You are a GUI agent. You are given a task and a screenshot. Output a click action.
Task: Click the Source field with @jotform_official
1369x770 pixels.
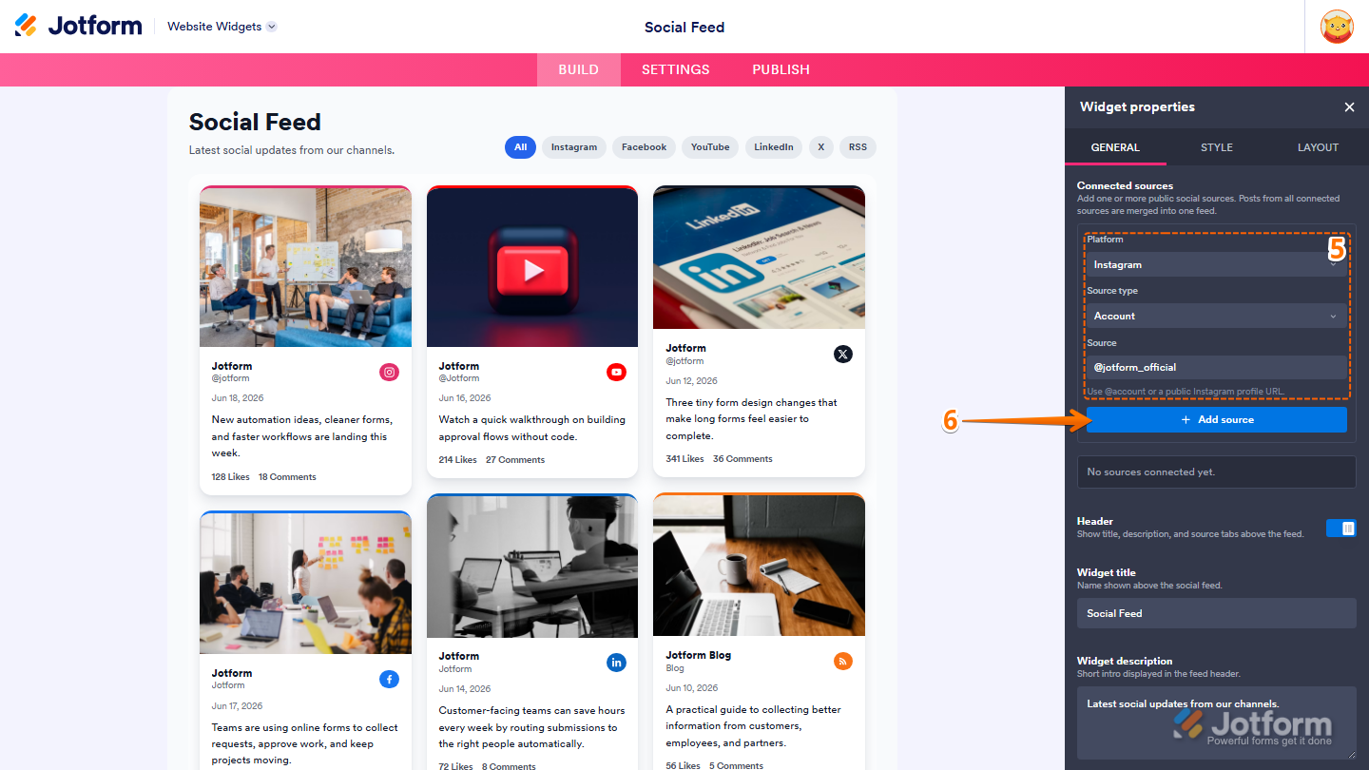(1217, 367)
